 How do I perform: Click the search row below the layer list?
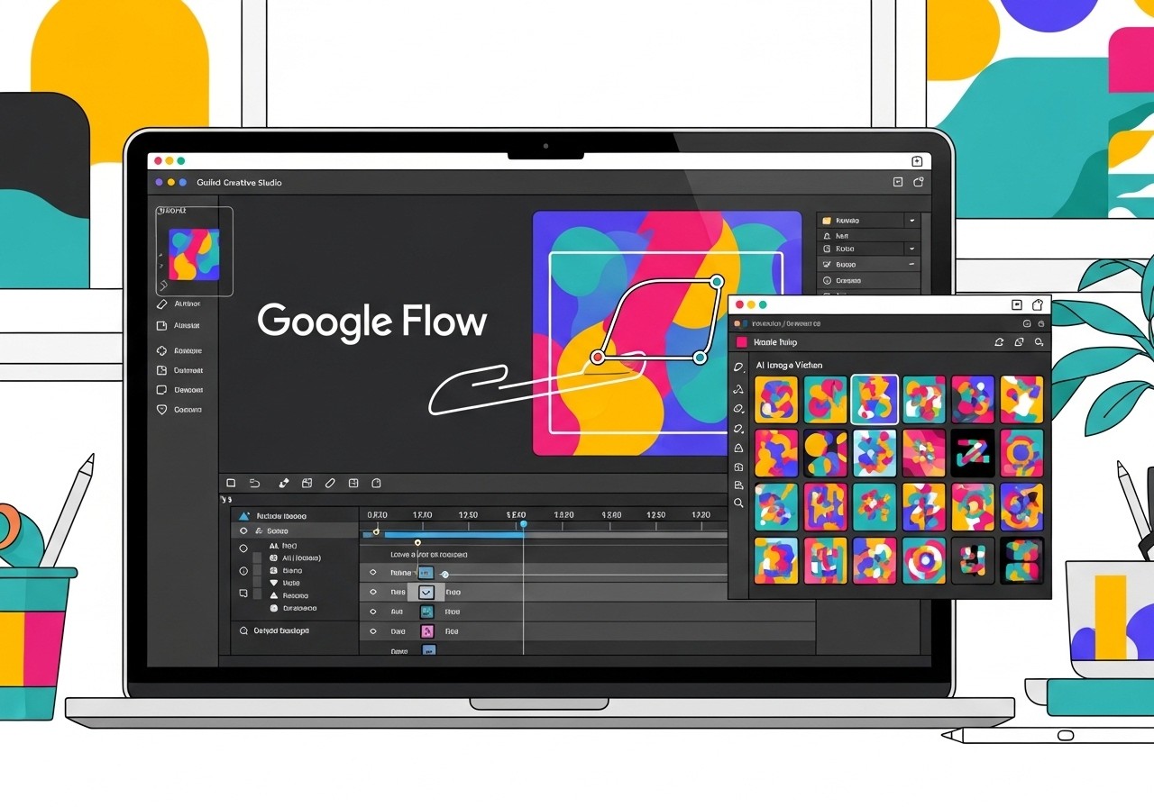tap(275, 631)
